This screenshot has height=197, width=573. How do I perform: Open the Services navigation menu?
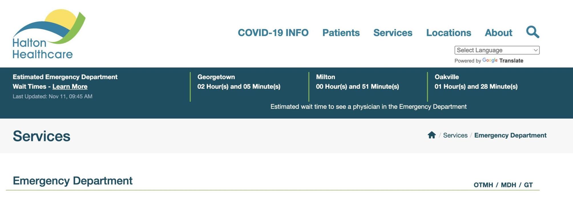pyautogui.click(x=393, y=33)
